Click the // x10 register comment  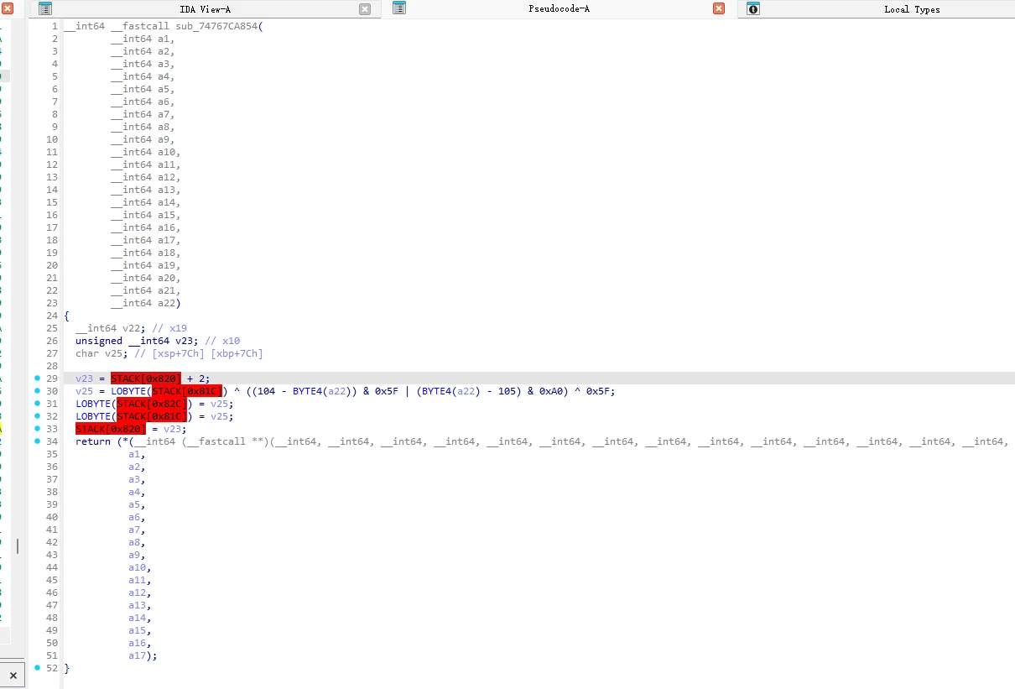(x=222, y=341)
